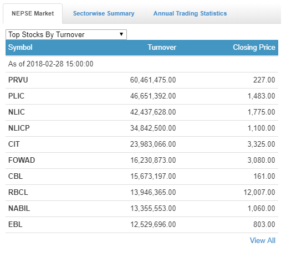The width and height of the screenshot is (286, 253).
Task: Click the Closing Price column header
Action: [254, 48]
